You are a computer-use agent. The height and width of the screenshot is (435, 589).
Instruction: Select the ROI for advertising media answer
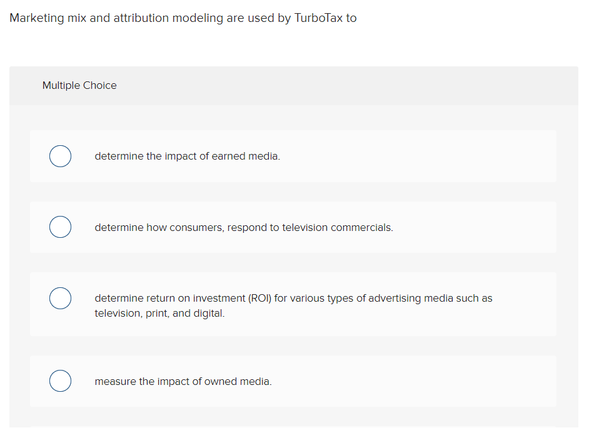[x=293, y=299]
